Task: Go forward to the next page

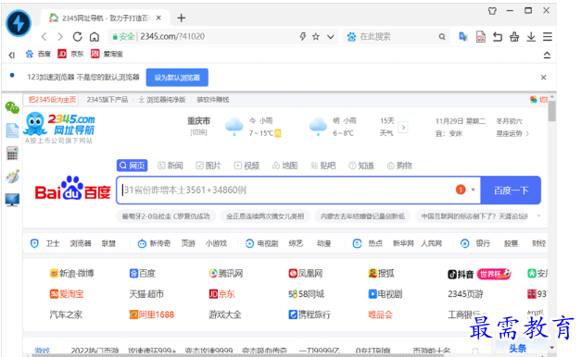Action: click(60, 37)
